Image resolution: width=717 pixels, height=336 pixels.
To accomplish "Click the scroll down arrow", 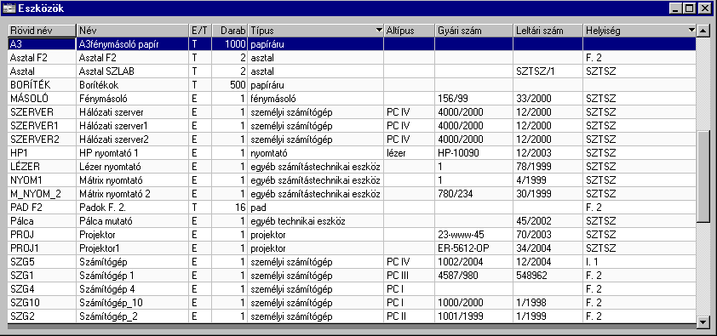I will pos(703,322).
